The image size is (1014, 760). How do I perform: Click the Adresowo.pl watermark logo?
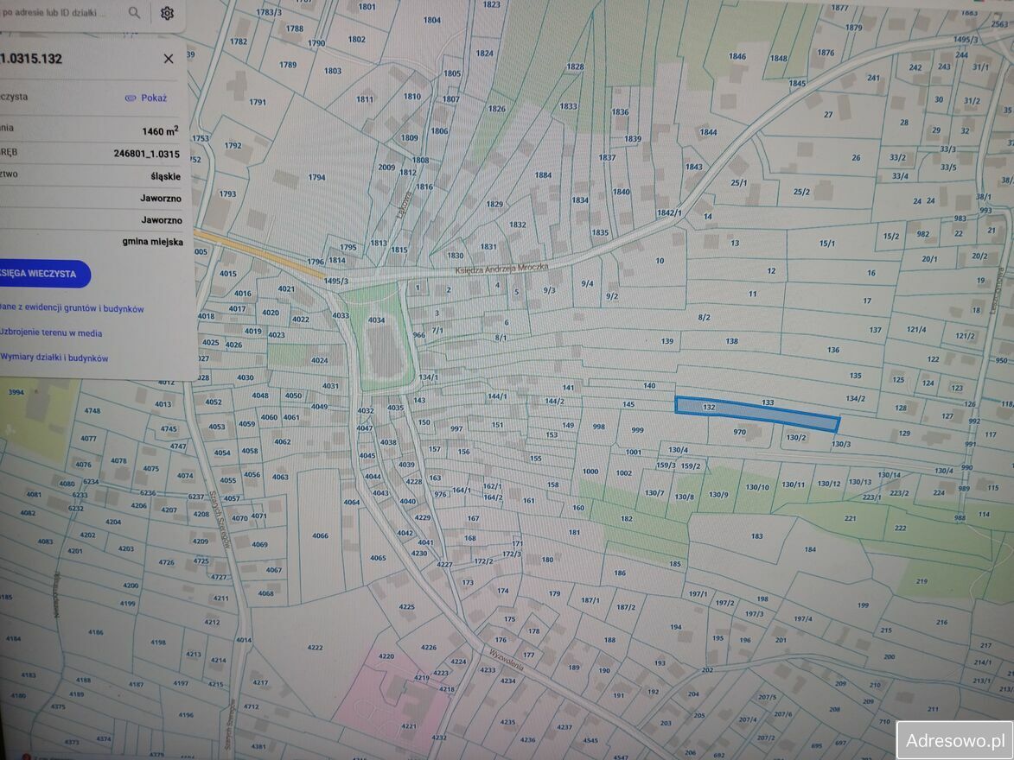[x=954, y=740]
